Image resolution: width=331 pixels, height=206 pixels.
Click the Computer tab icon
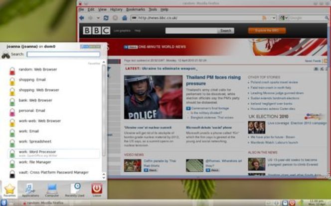click(x=52, y=189)
